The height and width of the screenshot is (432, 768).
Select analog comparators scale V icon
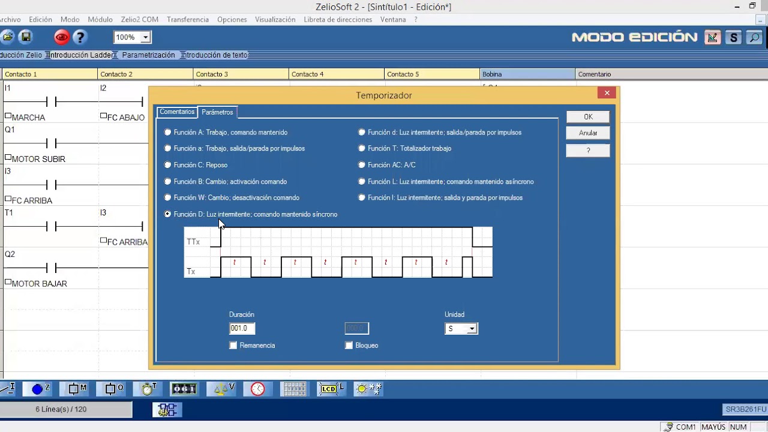221,389
